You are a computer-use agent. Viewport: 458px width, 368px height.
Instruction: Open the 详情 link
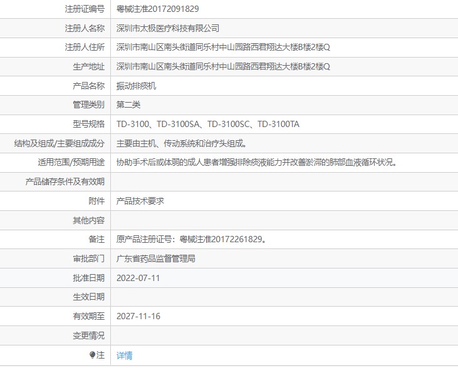124,355
